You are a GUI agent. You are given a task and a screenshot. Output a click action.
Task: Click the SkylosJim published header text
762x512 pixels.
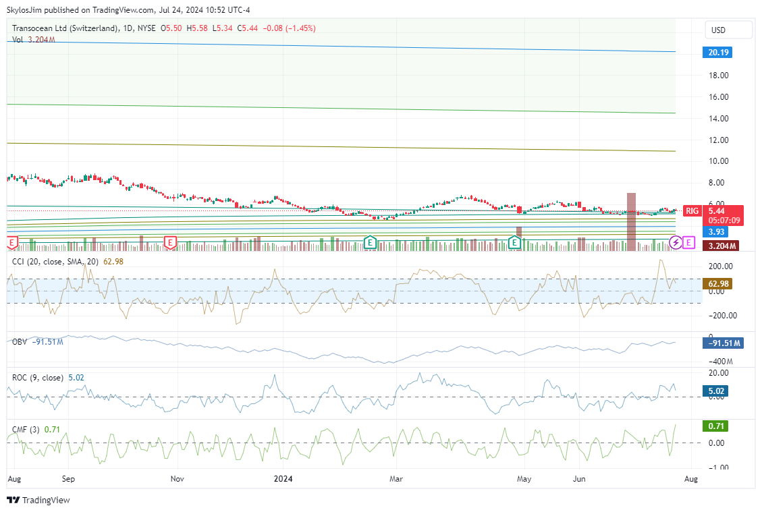(x=128, y=9)
